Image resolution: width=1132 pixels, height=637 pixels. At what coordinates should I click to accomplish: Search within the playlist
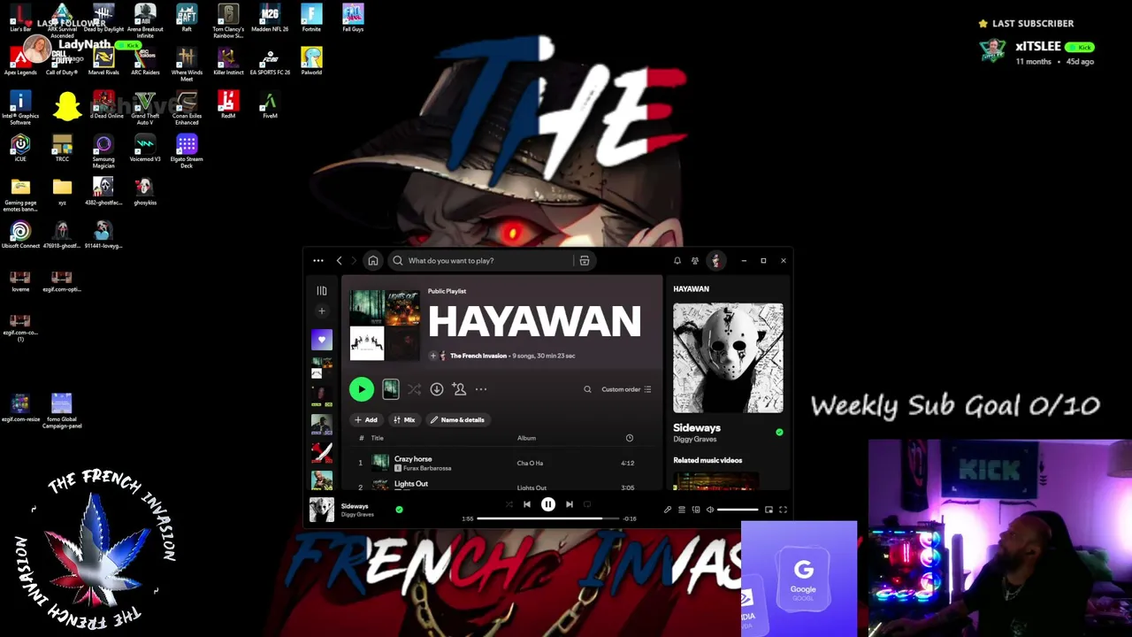(587, 389)
